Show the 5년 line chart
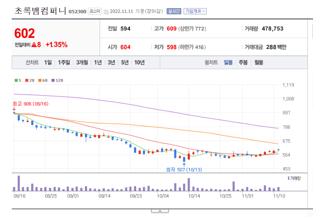This screenshot has width=313, height=217. pyautogui.click(x=125, y=63)
